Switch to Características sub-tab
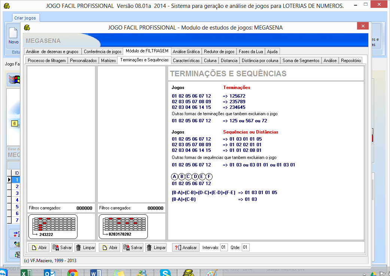Image resolution: width=390 pixels, height=276 pixels. (x=186, y=61)
